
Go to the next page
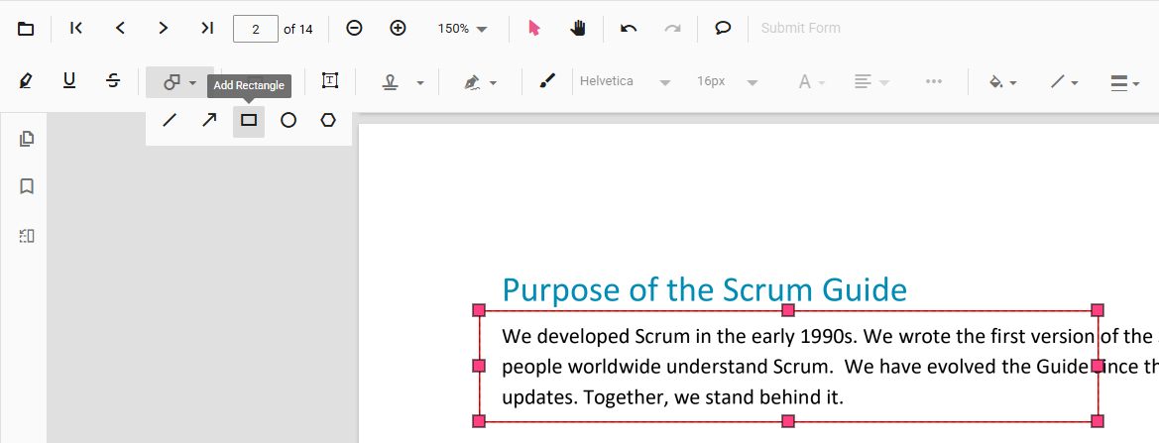[164, 28]
